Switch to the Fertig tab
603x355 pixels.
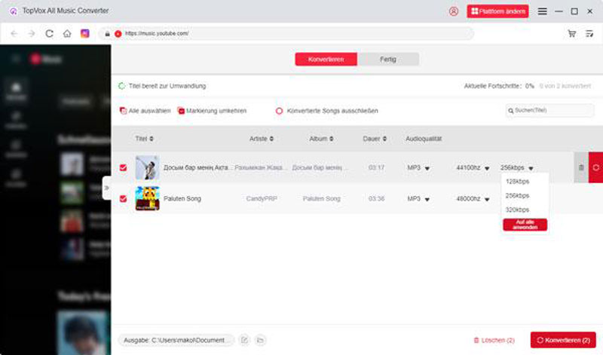(388, 60)
